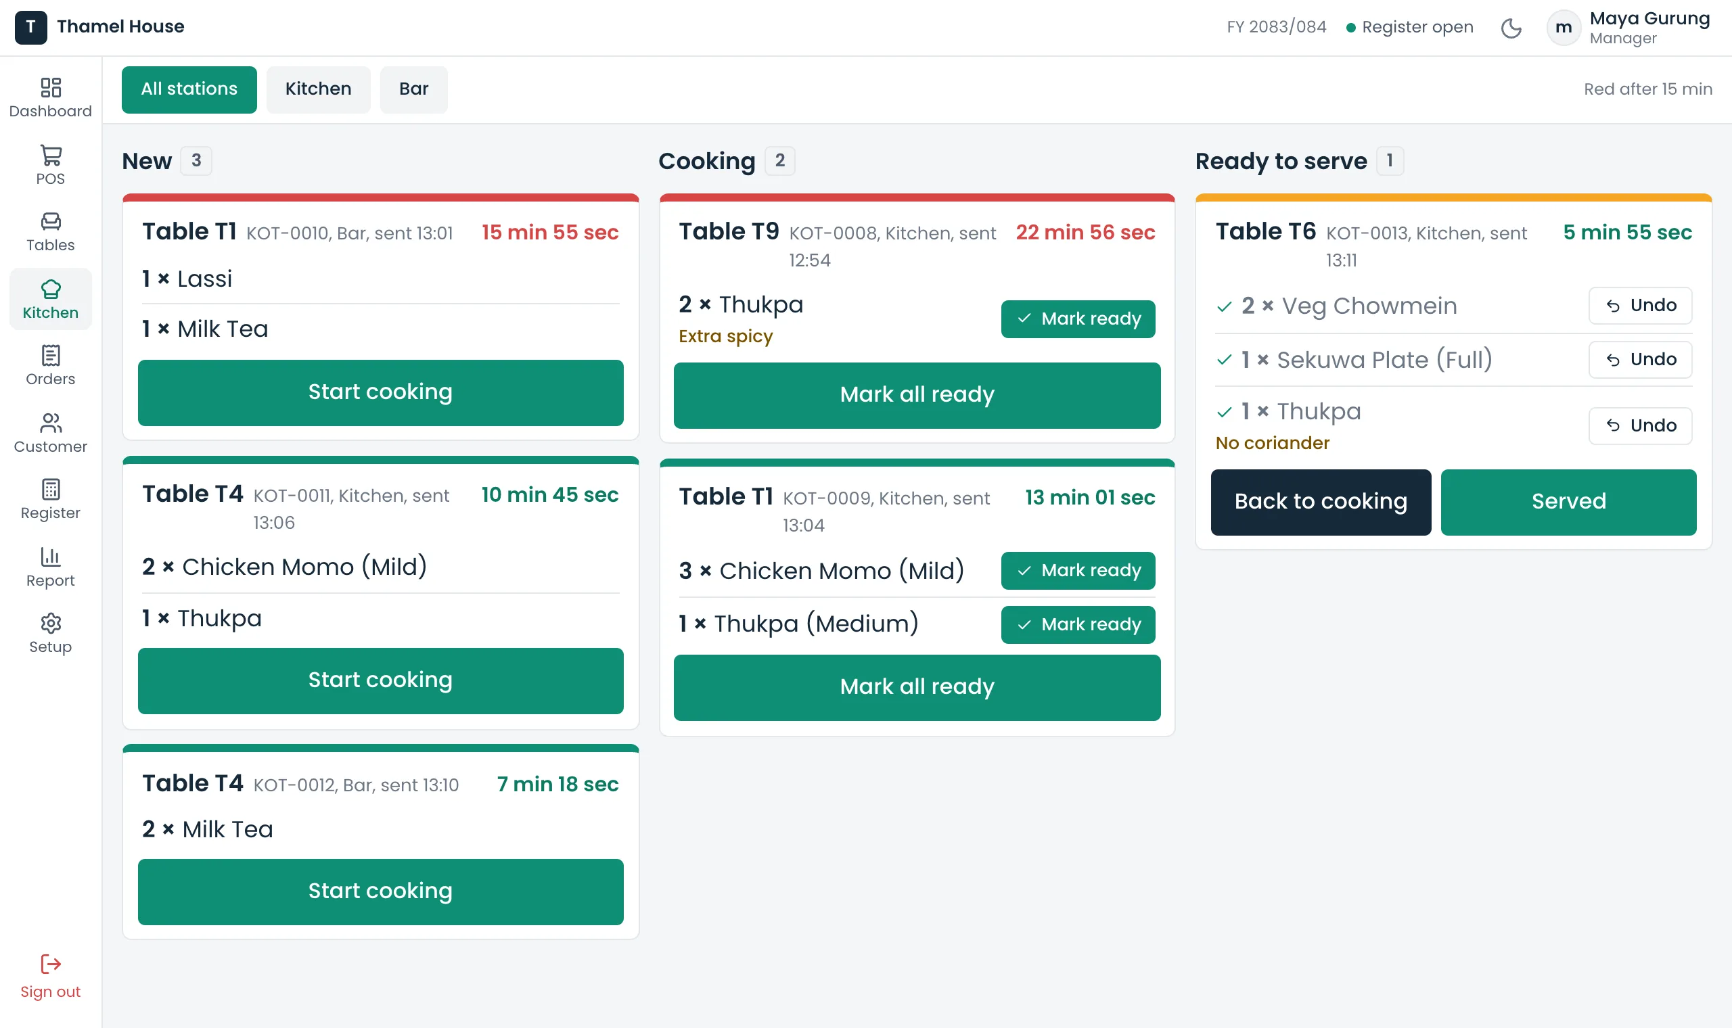Viewport: 1732px width, 1028px height.
Task: Mark the Table T9 Thukpa item ready
Action: (1078, 319)
